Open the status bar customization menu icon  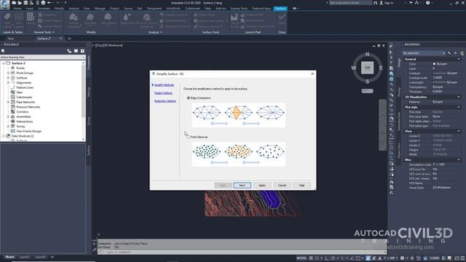pos(463,258)
